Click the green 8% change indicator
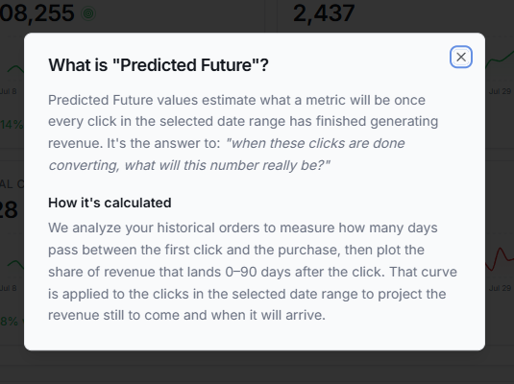The height and width of the screenshot is (384, 514). 10,322
